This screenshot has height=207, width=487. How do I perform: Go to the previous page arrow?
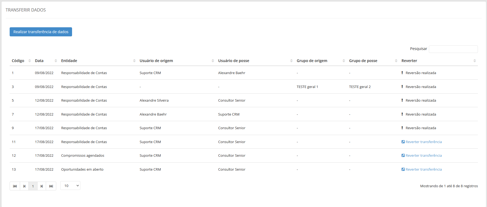[x=24, y=186]
